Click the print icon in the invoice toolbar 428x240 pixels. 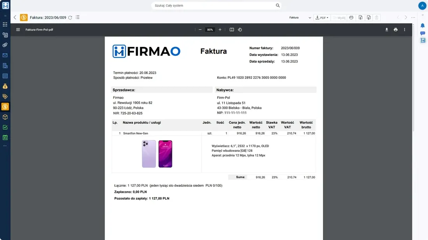(351, 17)
